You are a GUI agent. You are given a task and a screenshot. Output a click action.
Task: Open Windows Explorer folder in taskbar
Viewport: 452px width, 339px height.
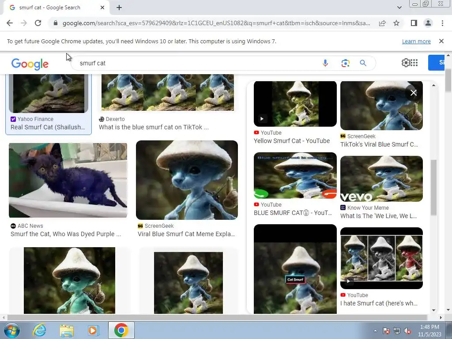pyautogui.click(x=67, y=330)
